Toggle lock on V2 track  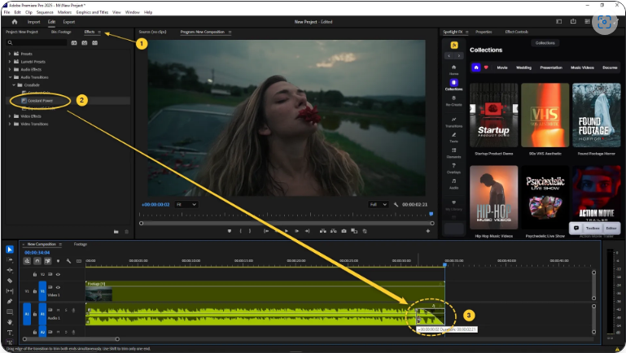tap(35, 274)
